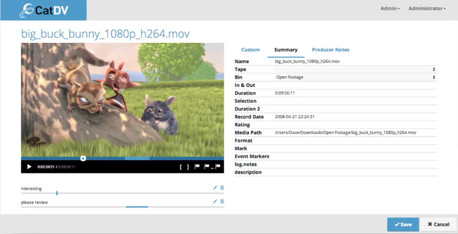This screenshot has height=234, width=458.
Task: Click the Mark field row
Action: click(x=335, y=149)
